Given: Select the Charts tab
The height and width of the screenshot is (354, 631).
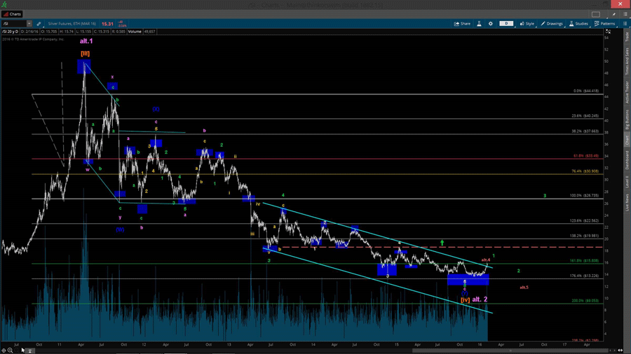Looking at the screenshot, I should [12, 14].
